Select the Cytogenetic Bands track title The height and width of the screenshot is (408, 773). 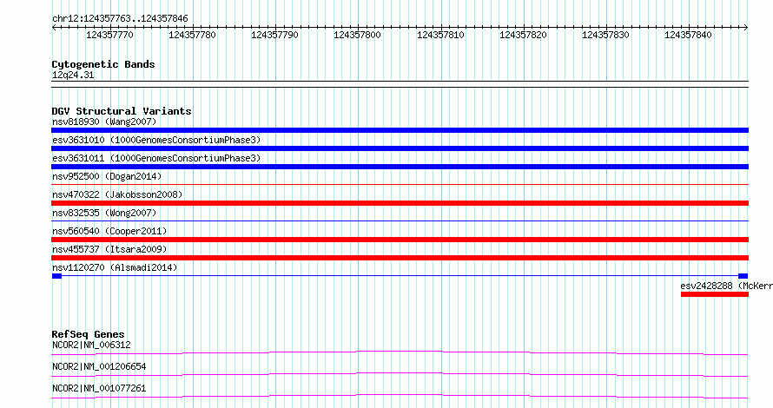point(103,64)
